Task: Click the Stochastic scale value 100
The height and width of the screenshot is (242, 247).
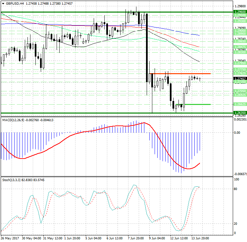Action: click(x=237, y=179)
